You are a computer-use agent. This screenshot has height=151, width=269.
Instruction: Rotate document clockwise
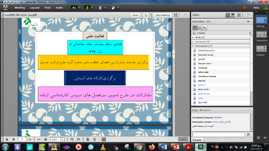click(x=78, y=140)
